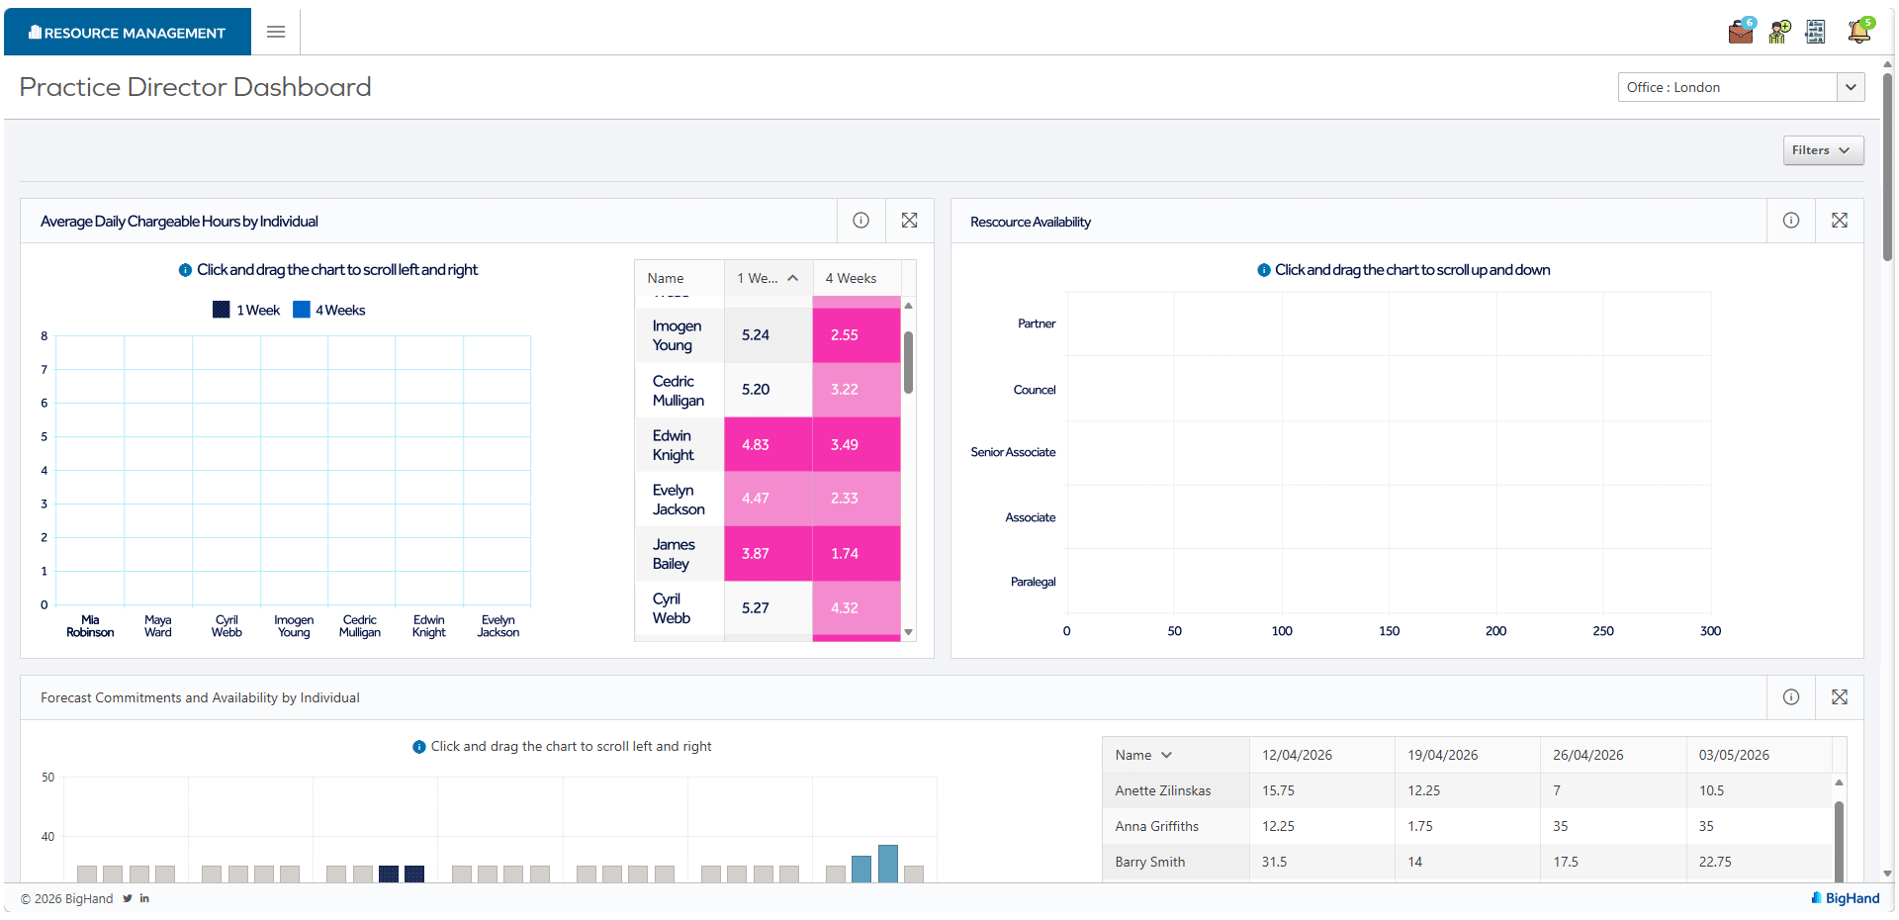Click the chargeable hours table scrollbar down arrow
Viewport: 1899px width, 920px height.
908,632
